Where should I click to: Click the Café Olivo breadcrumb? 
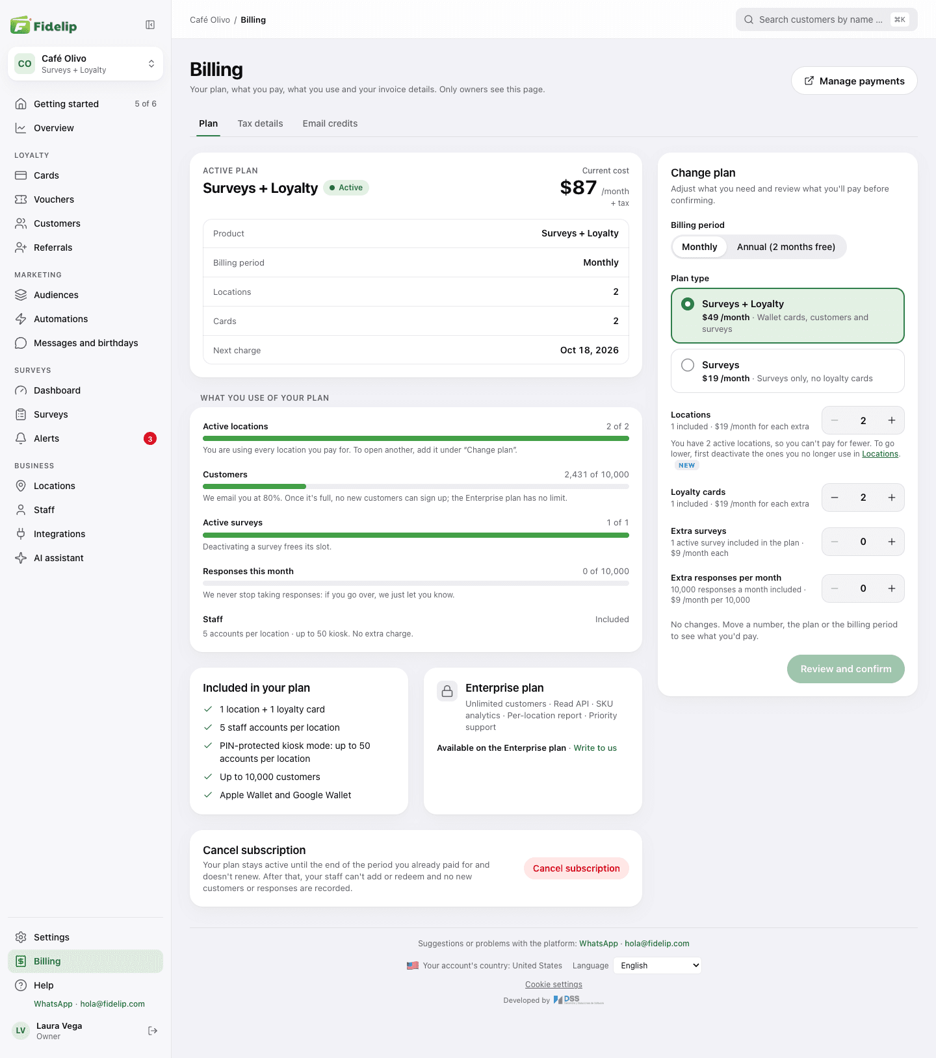(x=210, y=20)
